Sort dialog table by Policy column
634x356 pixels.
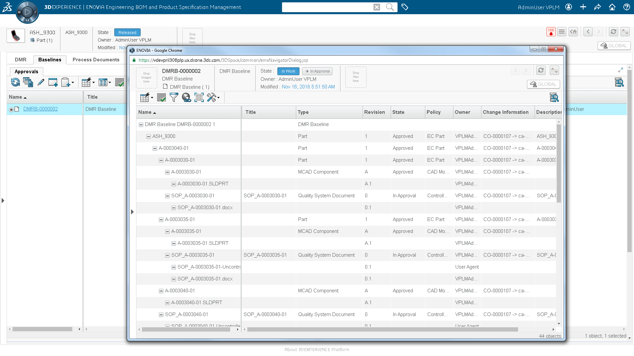[x=434, y=112]
